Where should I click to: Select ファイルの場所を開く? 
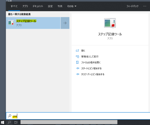(x=91, y=63)
